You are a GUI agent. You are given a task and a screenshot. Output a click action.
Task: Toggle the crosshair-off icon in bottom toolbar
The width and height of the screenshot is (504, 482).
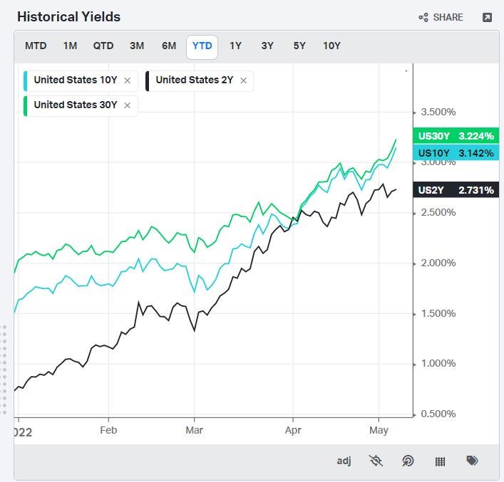376,461
